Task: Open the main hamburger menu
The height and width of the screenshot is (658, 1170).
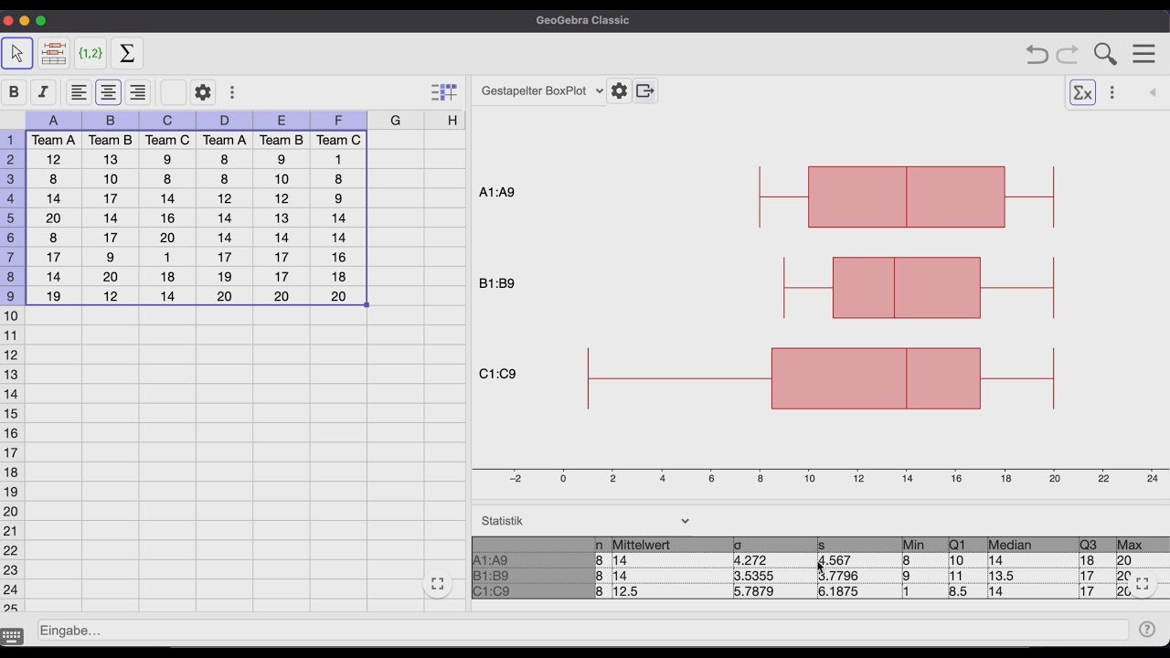Action: pyautogui.click(x=1143, y=53)
